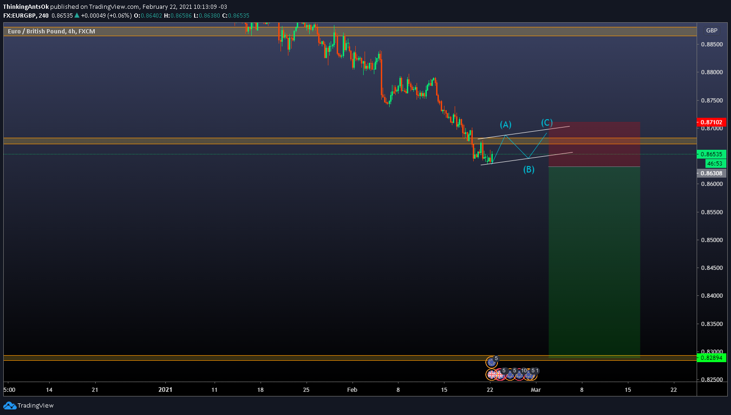Select the green profit target zone
Viewport: 731px width, 415px height.
594,262
